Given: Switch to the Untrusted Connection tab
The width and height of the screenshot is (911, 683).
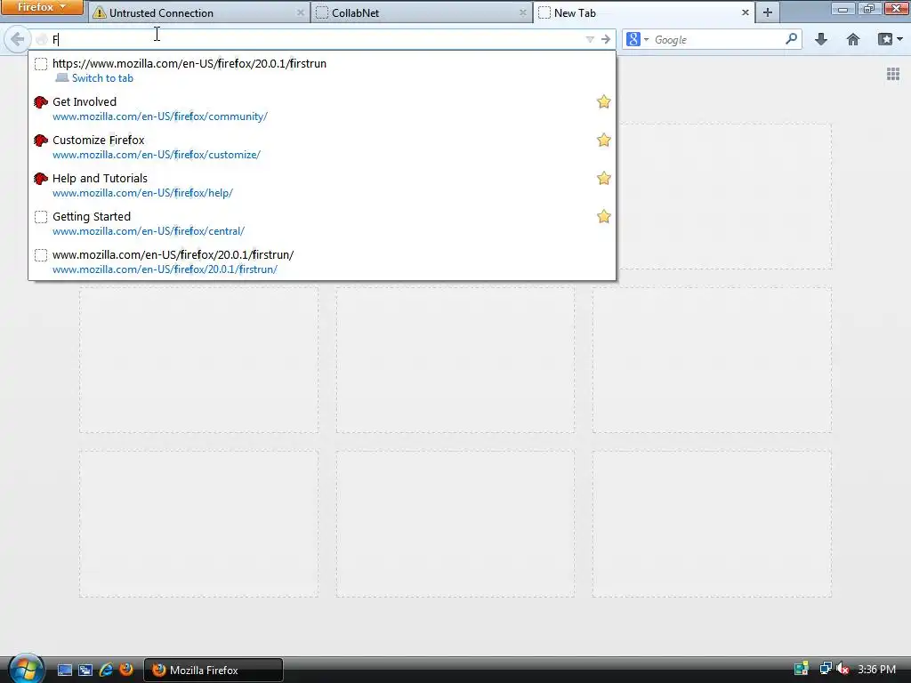Looking at the screenshot, I should [x=199, y=12].
